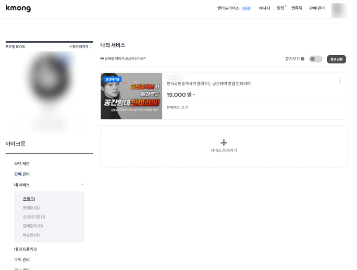Screen dimensions: 357x270
Task: Select 판매 관리 in the sidebar
Action: click(x=22, y=174)
